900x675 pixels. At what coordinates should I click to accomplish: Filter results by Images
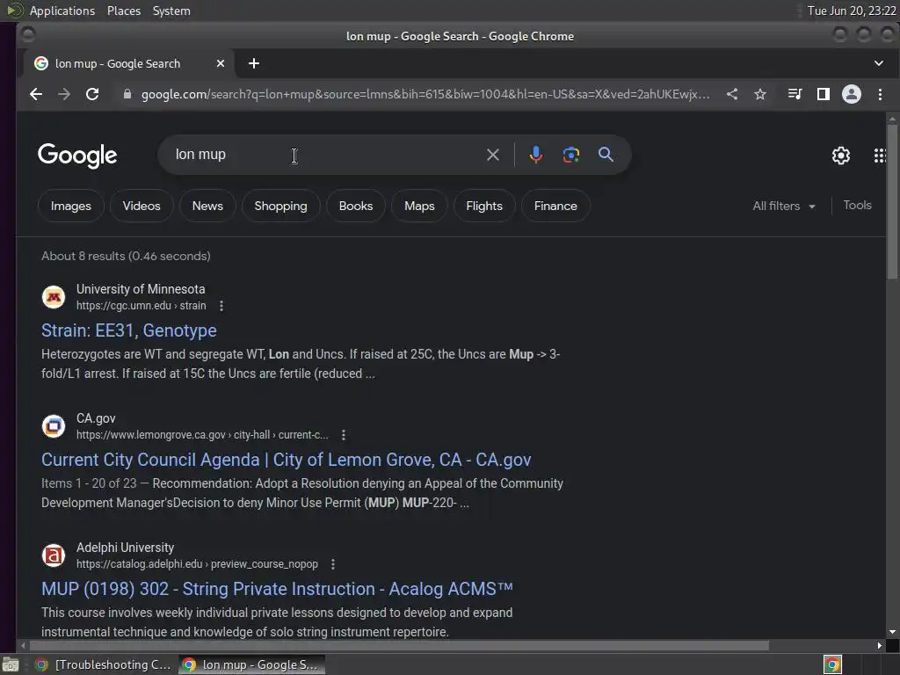click(x=71, y=206)
